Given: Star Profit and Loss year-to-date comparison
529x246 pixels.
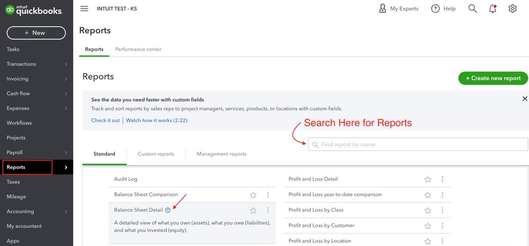Looking at the screenshot, I should click(427, 195).
